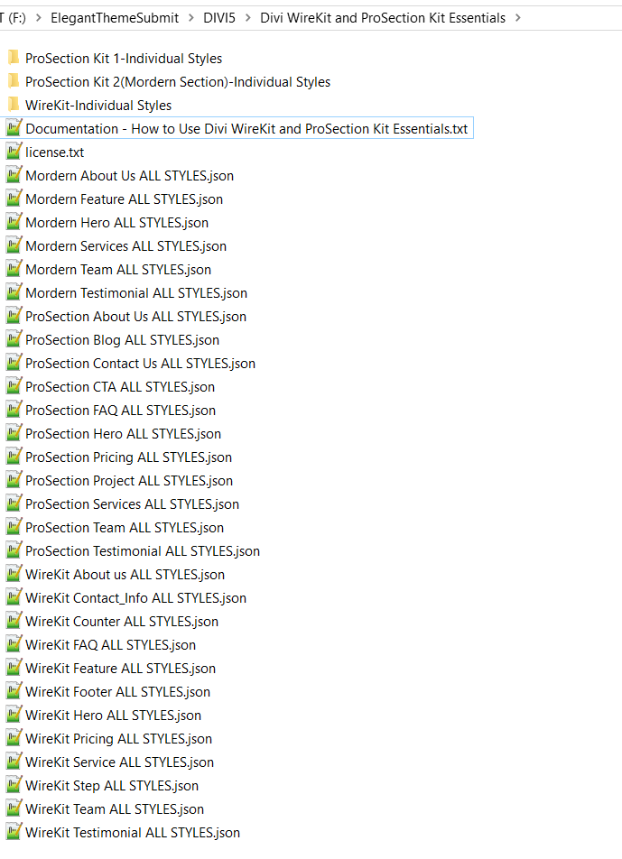
Task: Click icon of ProSection Blog ALL STYLES.json
Action: click(14, 339)
